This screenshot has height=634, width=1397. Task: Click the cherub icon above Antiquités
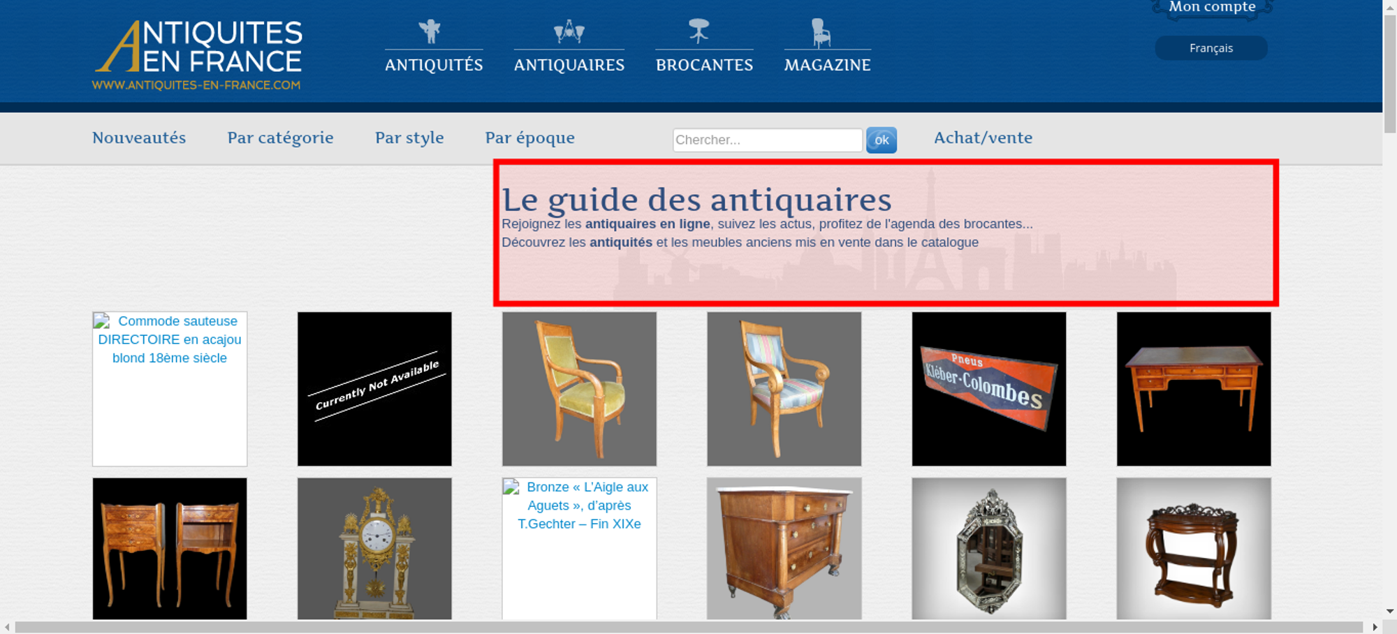pos(430,31)
